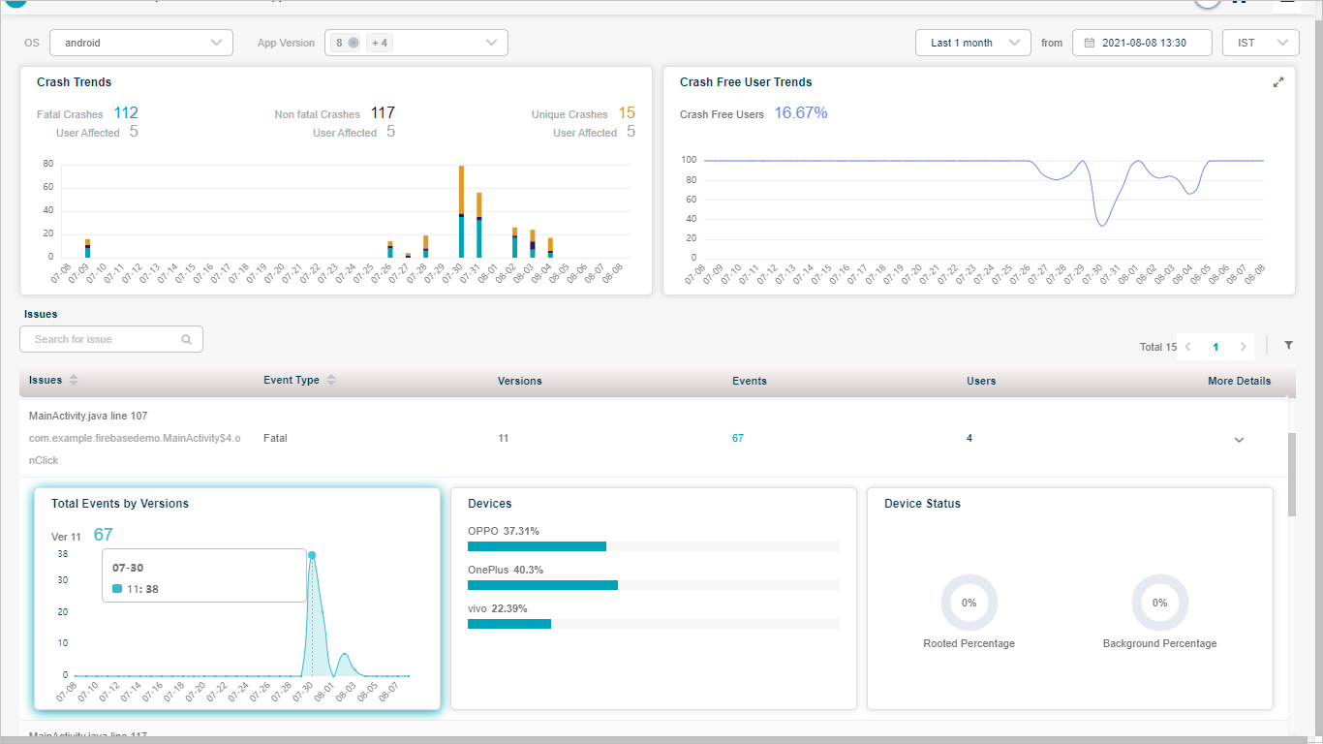Viewport: 1323px width, 744px height.
Task: Click the Non fatal Crashes count 117
Action: point(383,113)
